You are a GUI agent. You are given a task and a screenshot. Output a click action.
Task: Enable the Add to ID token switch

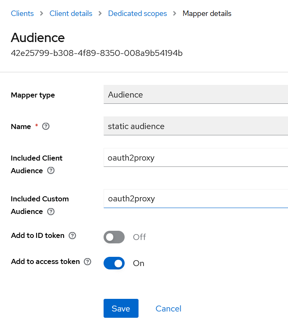(x=114, y=237)
